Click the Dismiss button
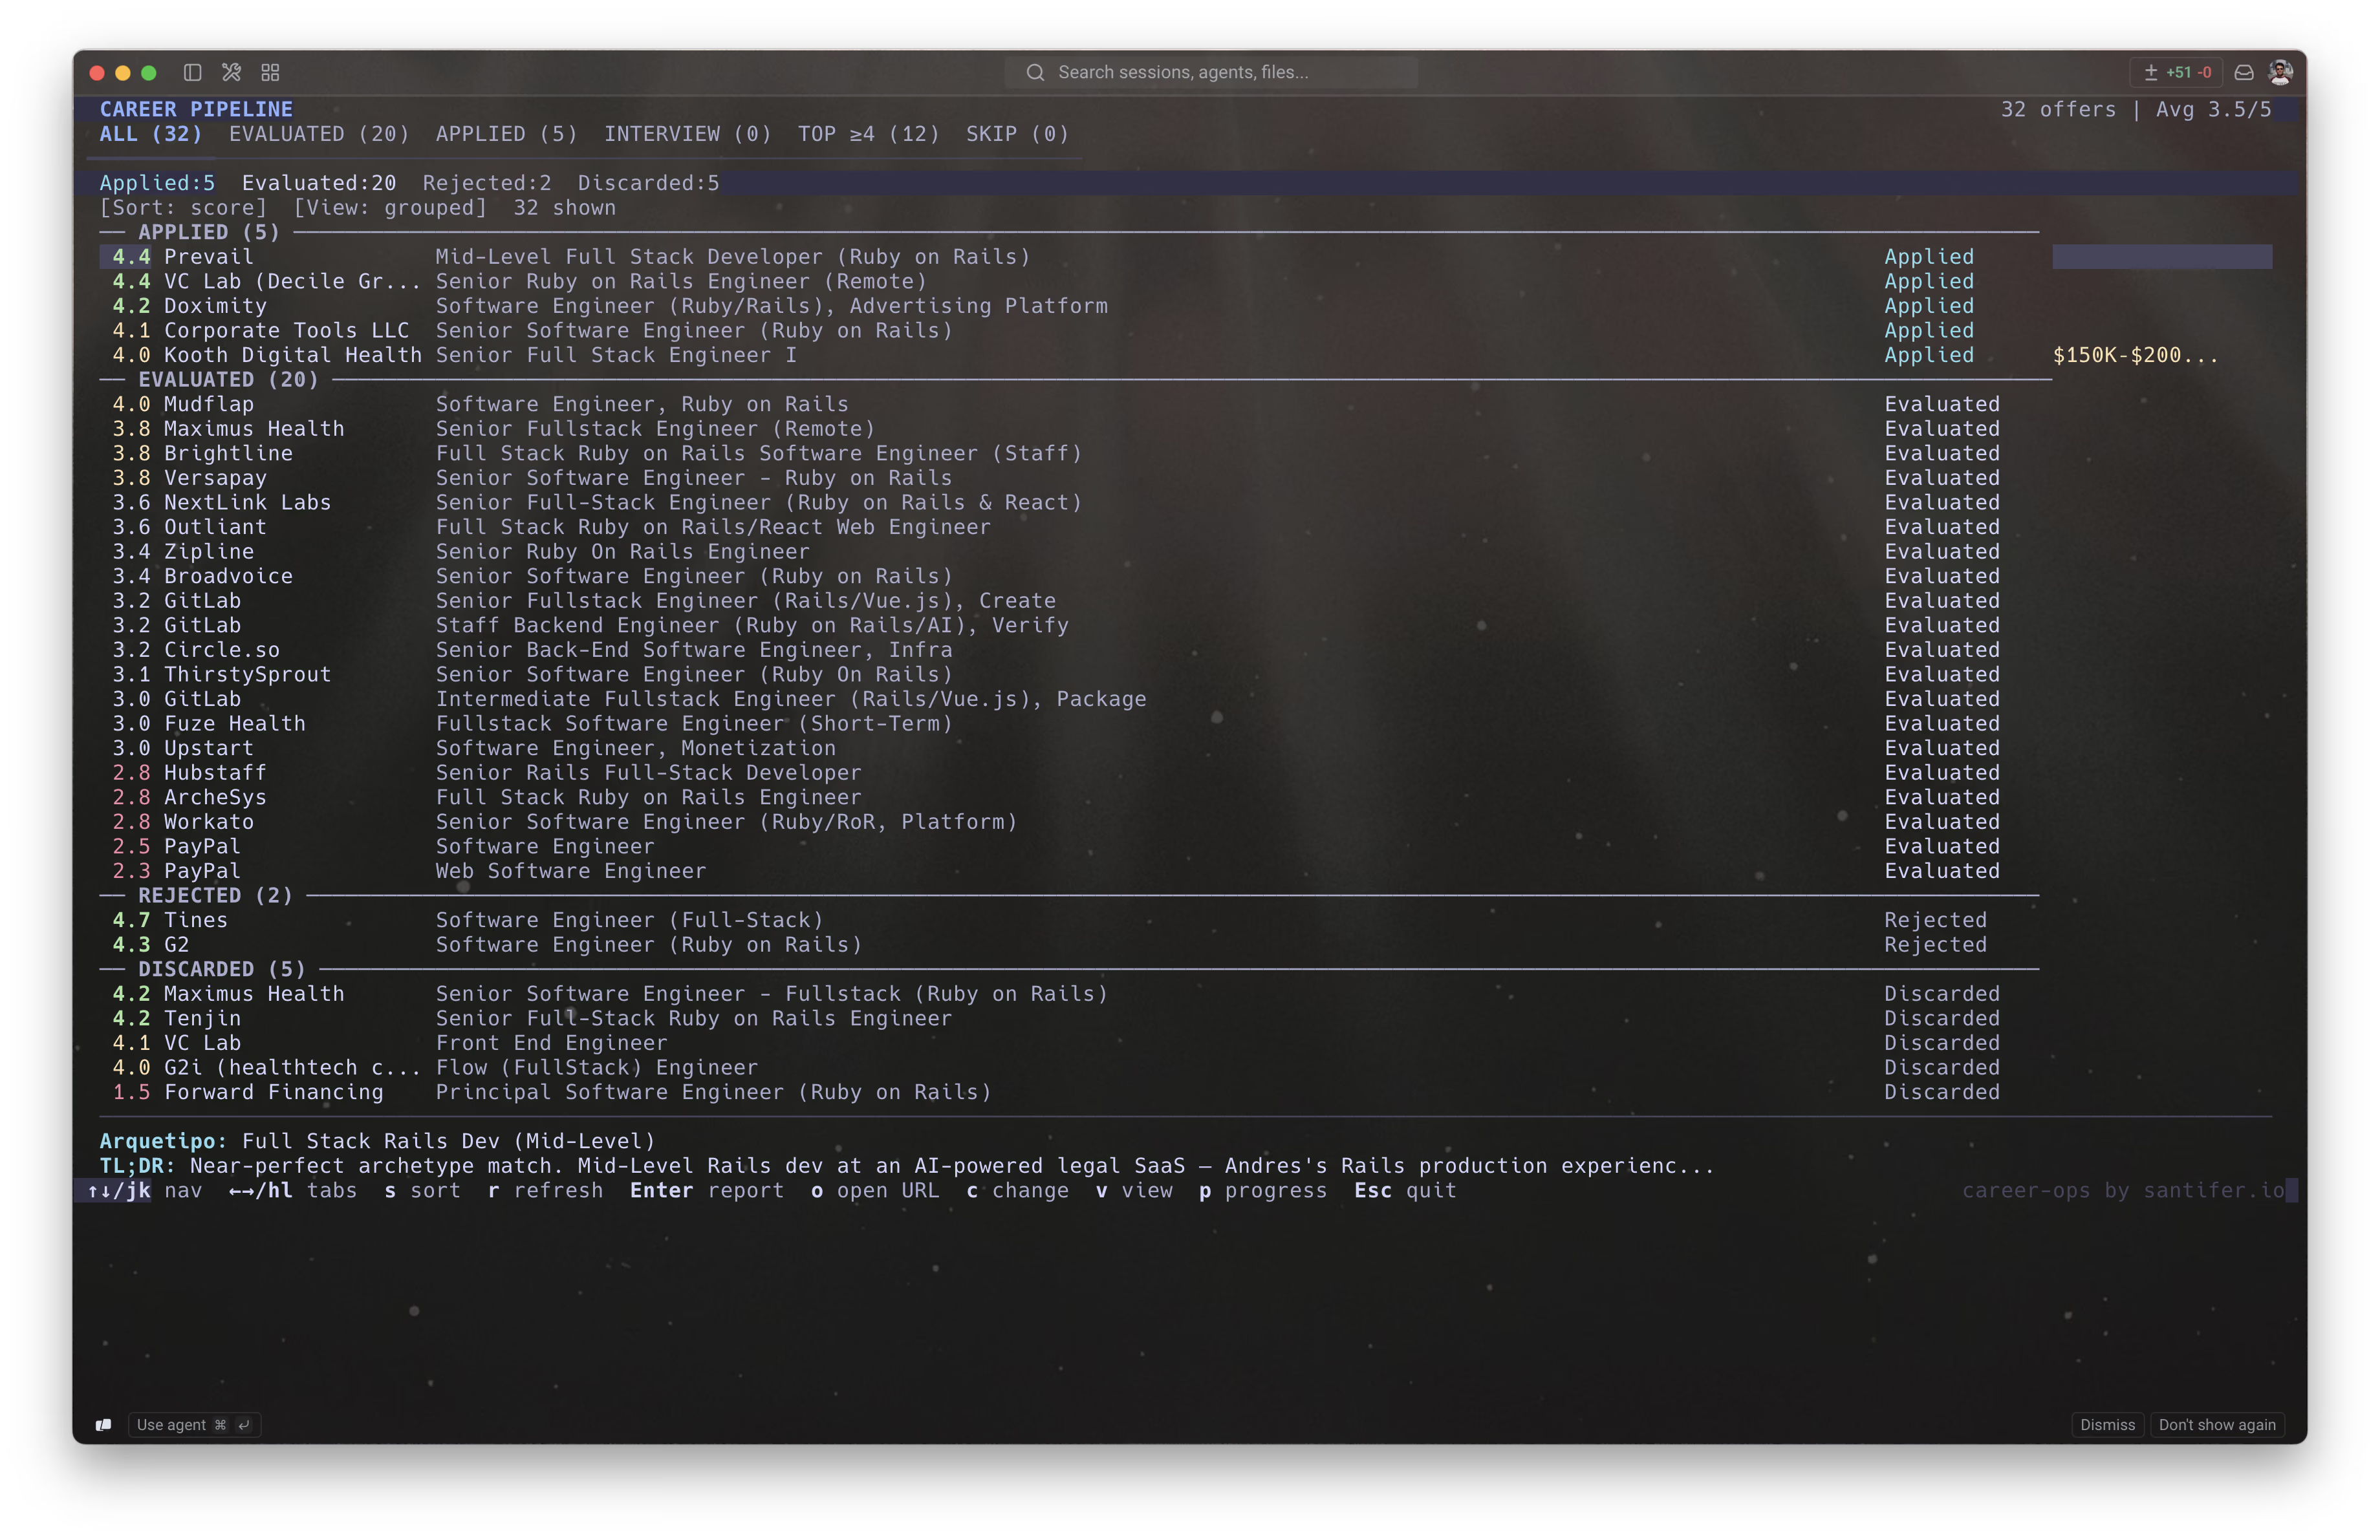The height and width of the screenshot is (1540, 2380). tap(2107, 1424)
